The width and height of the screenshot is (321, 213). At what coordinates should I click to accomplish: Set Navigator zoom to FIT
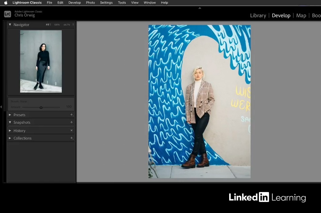48,25
